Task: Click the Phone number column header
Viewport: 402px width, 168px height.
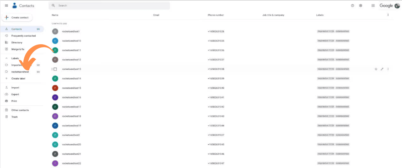Action: (x=216, y=15)
